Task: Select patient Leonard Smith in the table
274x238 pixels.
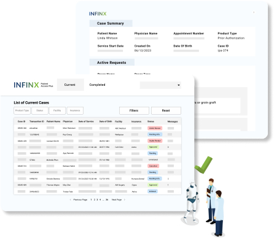Action: 53,141
